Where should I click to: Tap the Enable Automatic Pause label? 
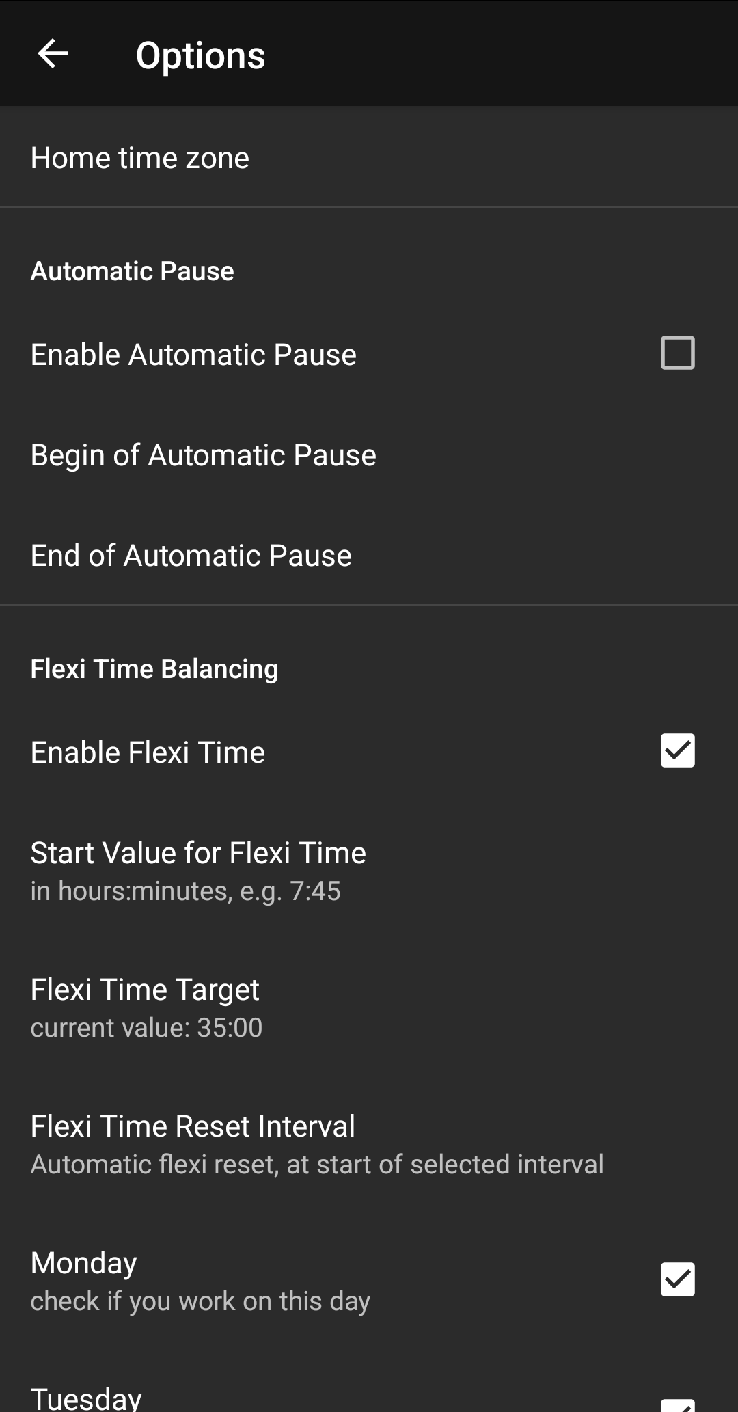[193, 355]
